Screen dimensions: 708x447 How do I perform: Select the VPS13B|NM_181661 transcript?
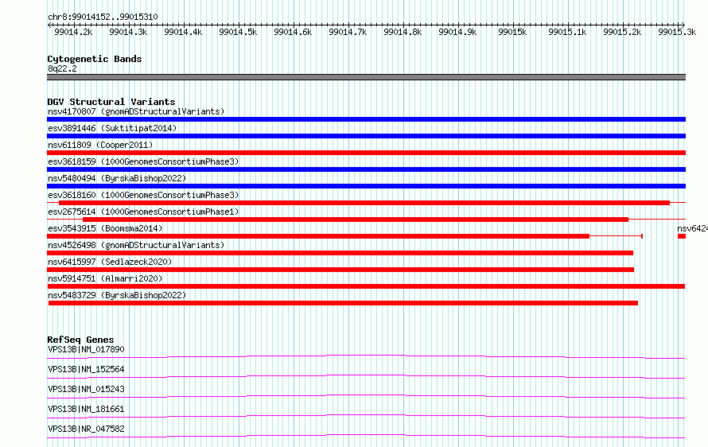(86, 409)
